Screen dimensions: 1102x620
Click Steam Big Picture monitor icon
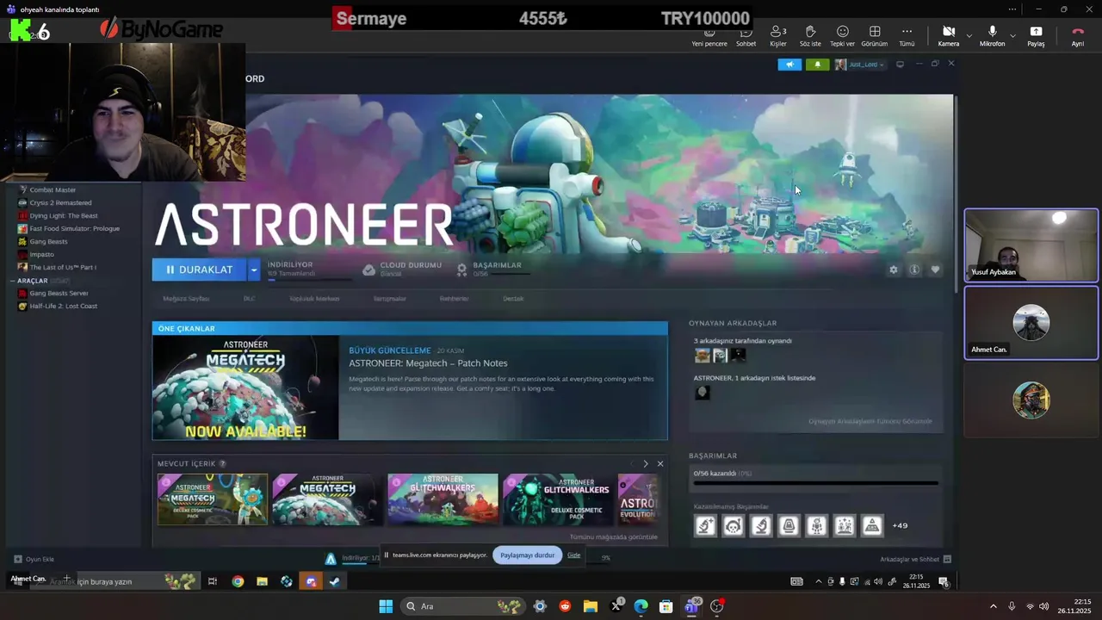(x=900, y=65)
